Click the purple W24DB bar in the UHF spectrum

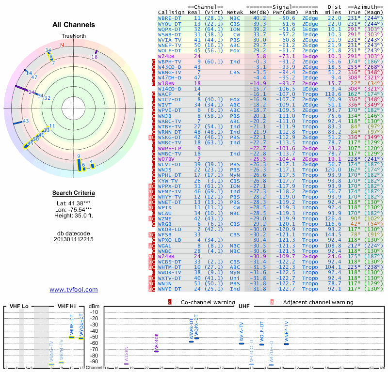click(x=156, y=351)
